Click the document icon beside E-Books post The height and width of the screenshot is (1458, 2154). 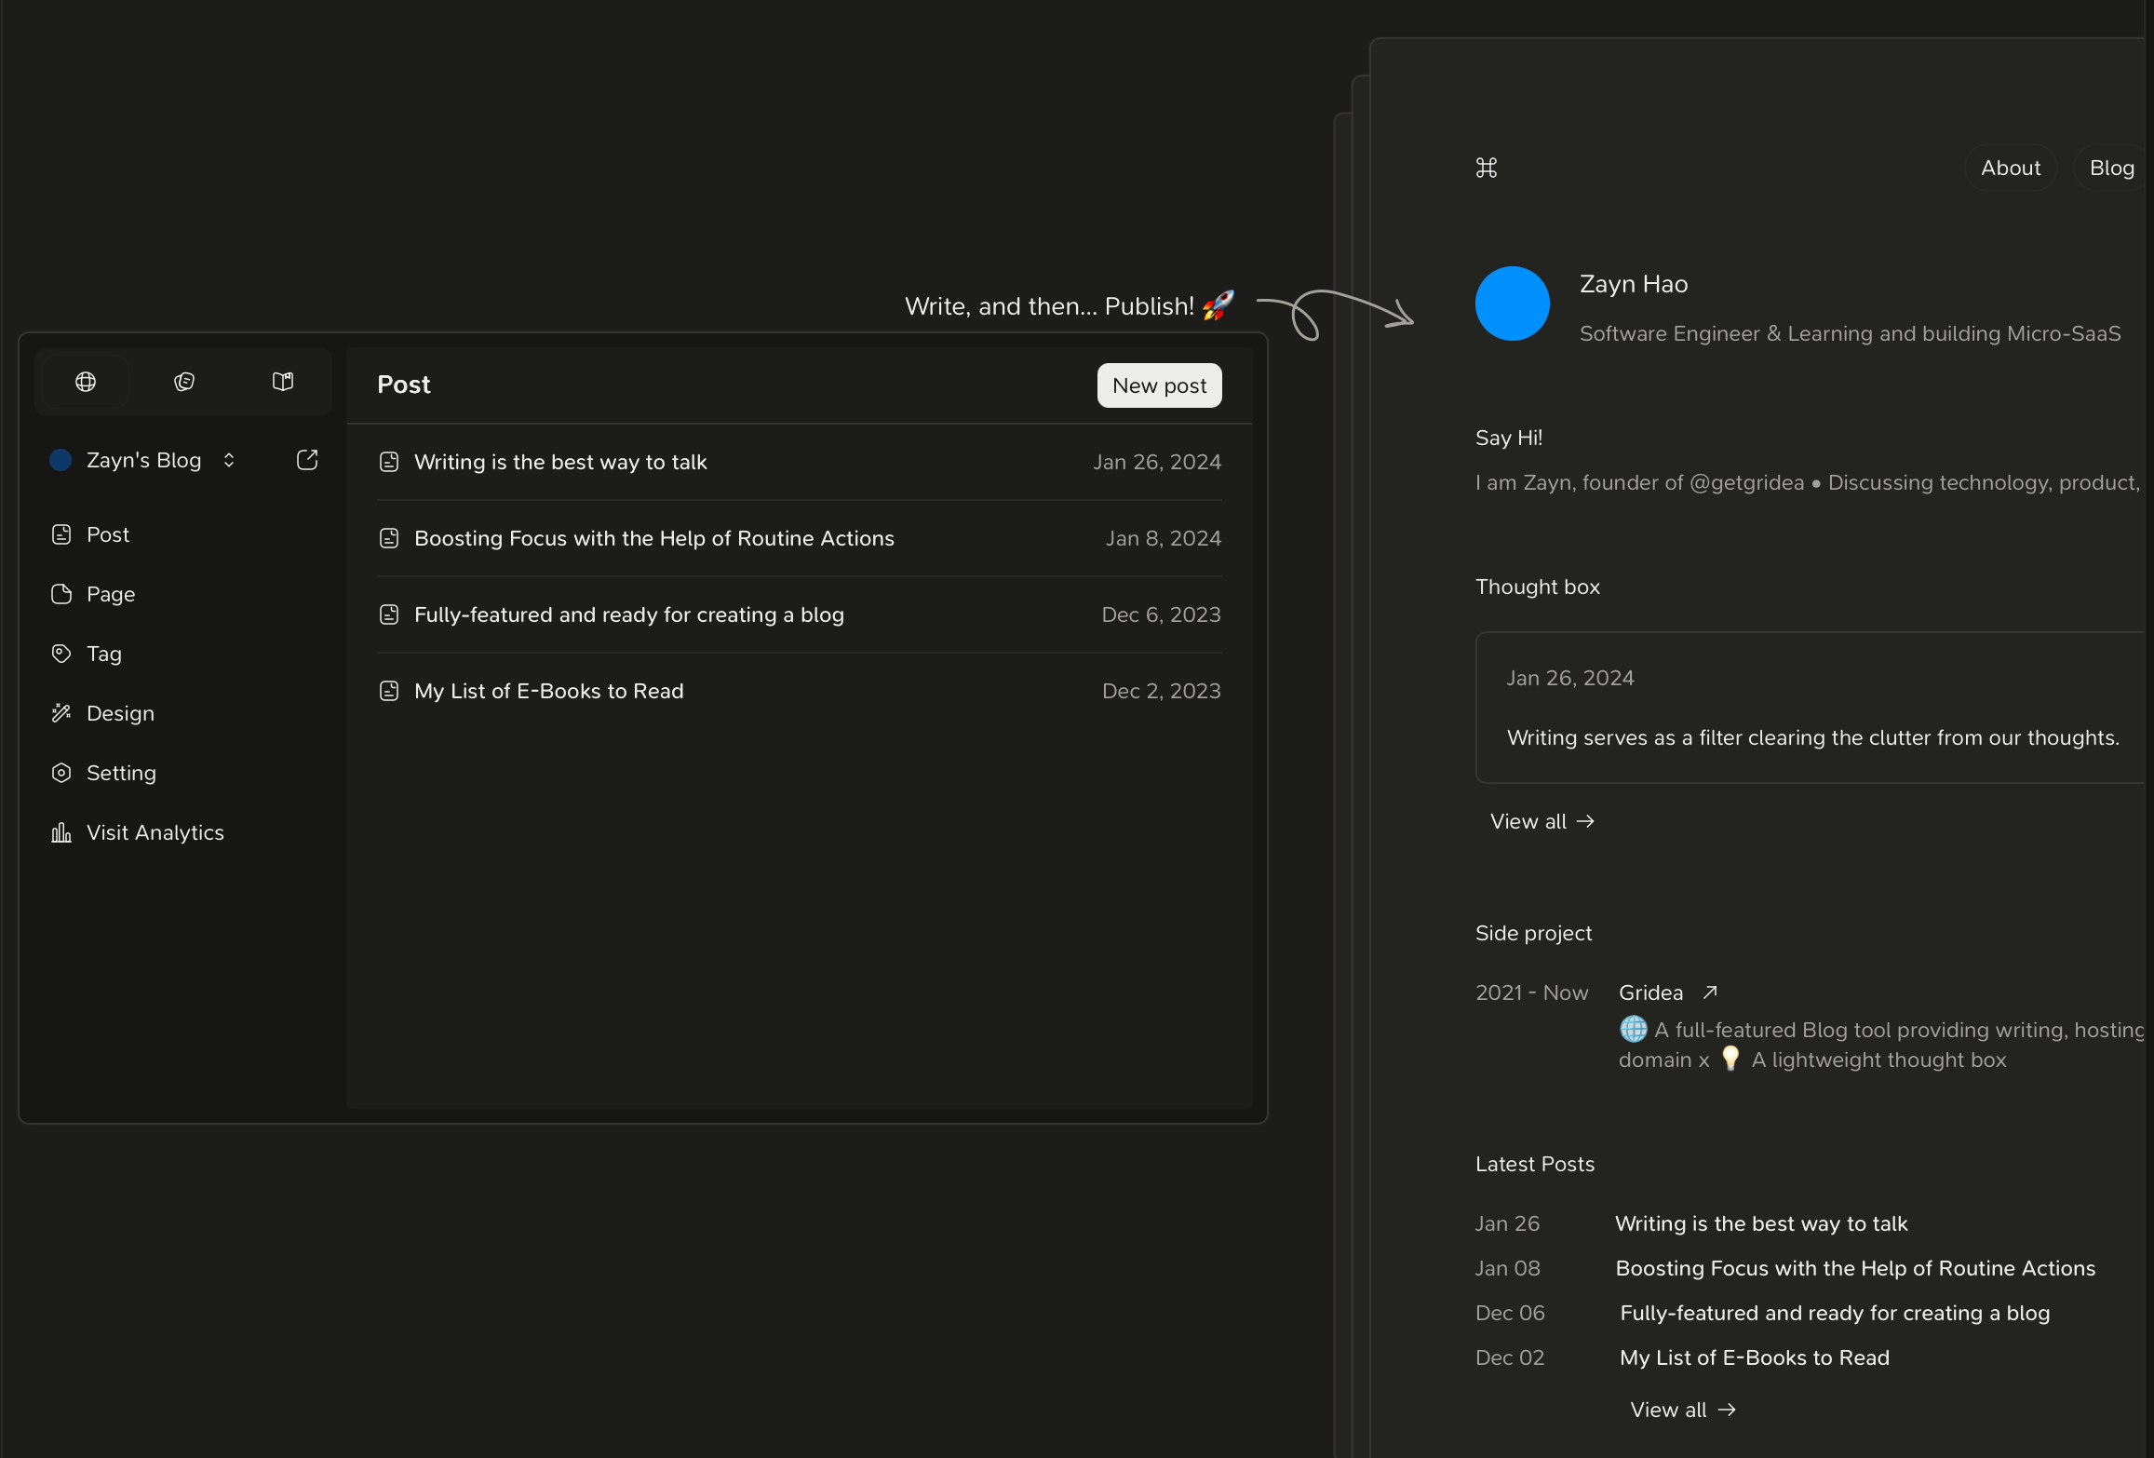(x=389, y=691)
